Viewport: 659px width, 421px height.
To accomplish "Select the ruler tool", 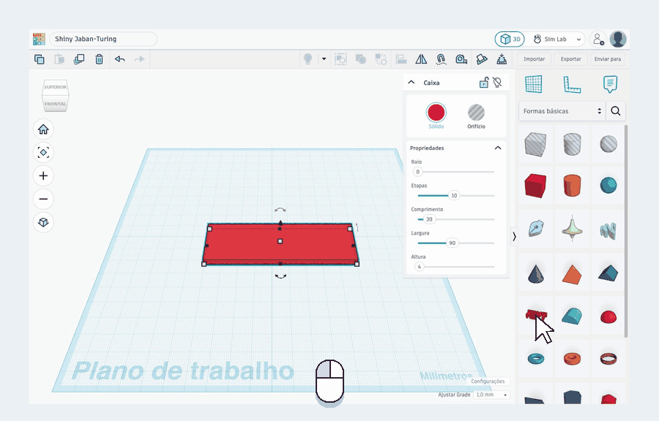I will (572, 84).
